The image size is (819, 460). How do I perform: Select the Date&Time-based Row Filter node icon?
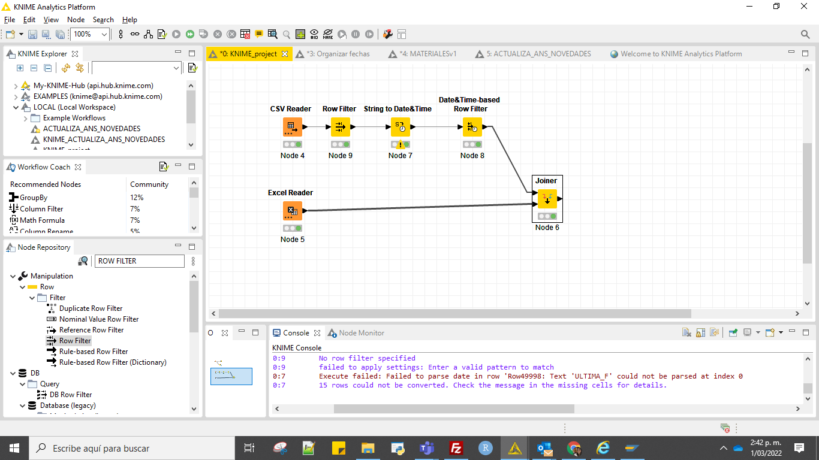(472, 127)
